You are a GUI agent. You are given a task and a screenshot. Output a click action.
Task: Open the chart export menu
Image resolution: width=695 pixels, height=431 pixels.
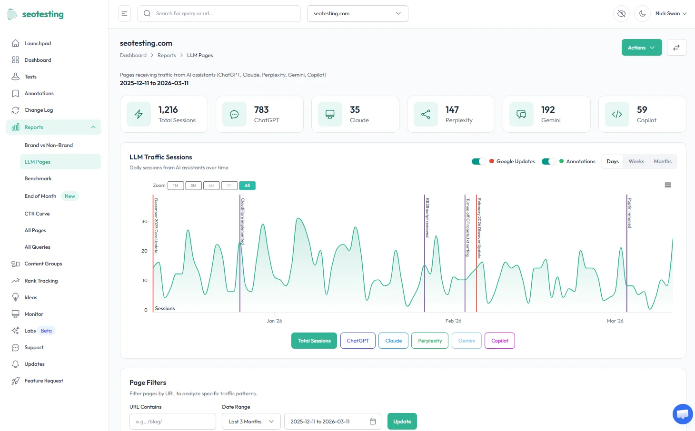click(668, 185)
